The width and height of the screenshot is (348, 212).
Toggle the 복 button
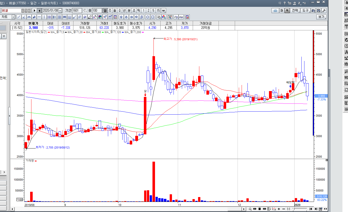pos(287,11)
